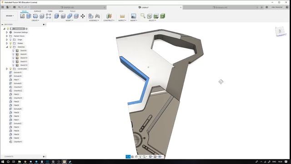Viewport: 291px width, 164px height.
Task: Click the ViewCube in the viewport corner
Action: point(280,31)
